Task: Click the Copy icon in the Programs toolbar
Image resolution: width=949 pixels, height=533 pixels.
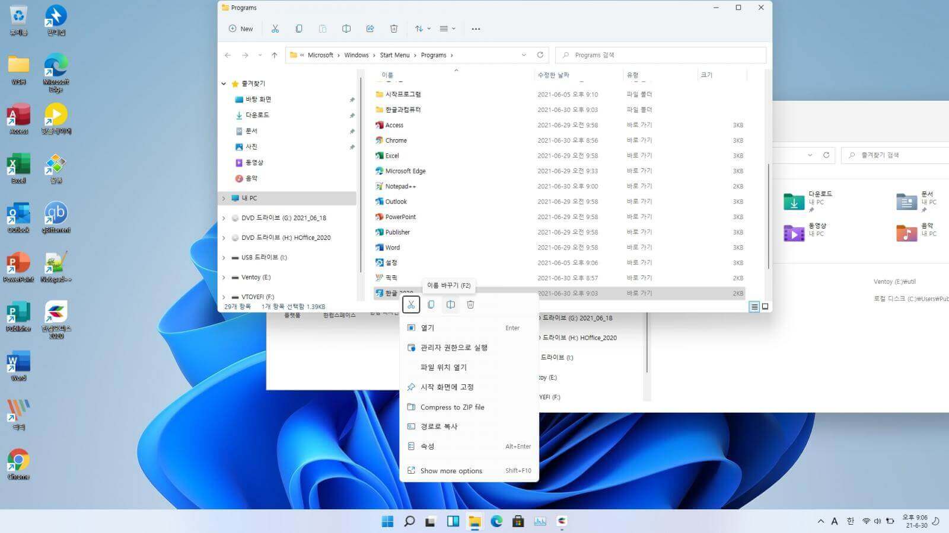Action: [299, 28]
